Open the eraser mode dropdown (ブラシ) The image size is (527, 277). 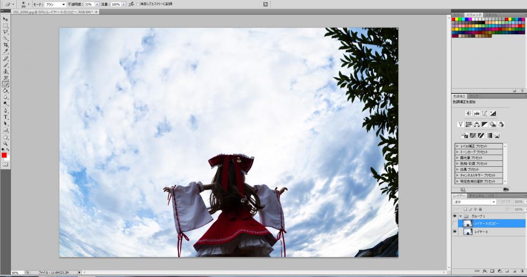tap(55, 5)
